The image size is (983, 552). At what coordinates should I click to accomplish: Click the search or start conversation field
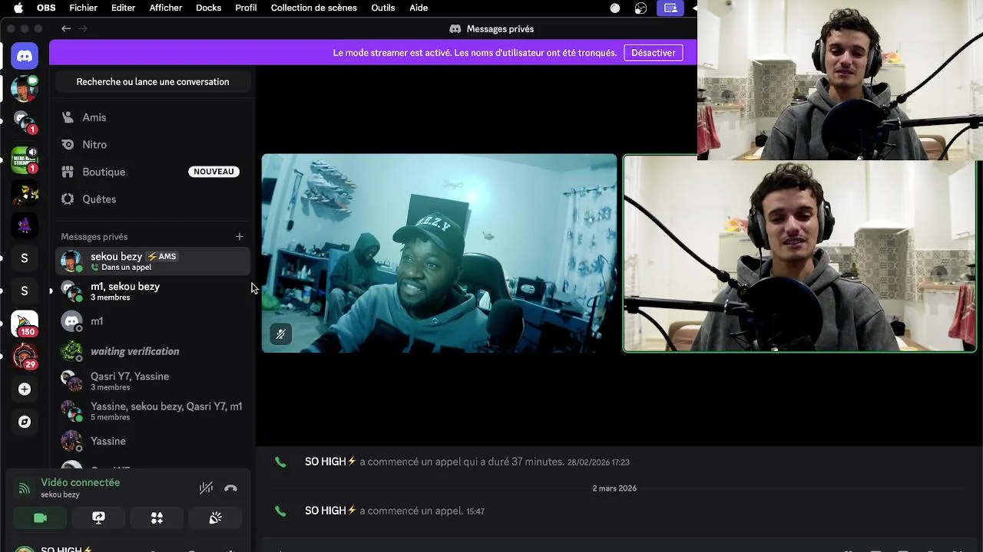tap(153, 82)
